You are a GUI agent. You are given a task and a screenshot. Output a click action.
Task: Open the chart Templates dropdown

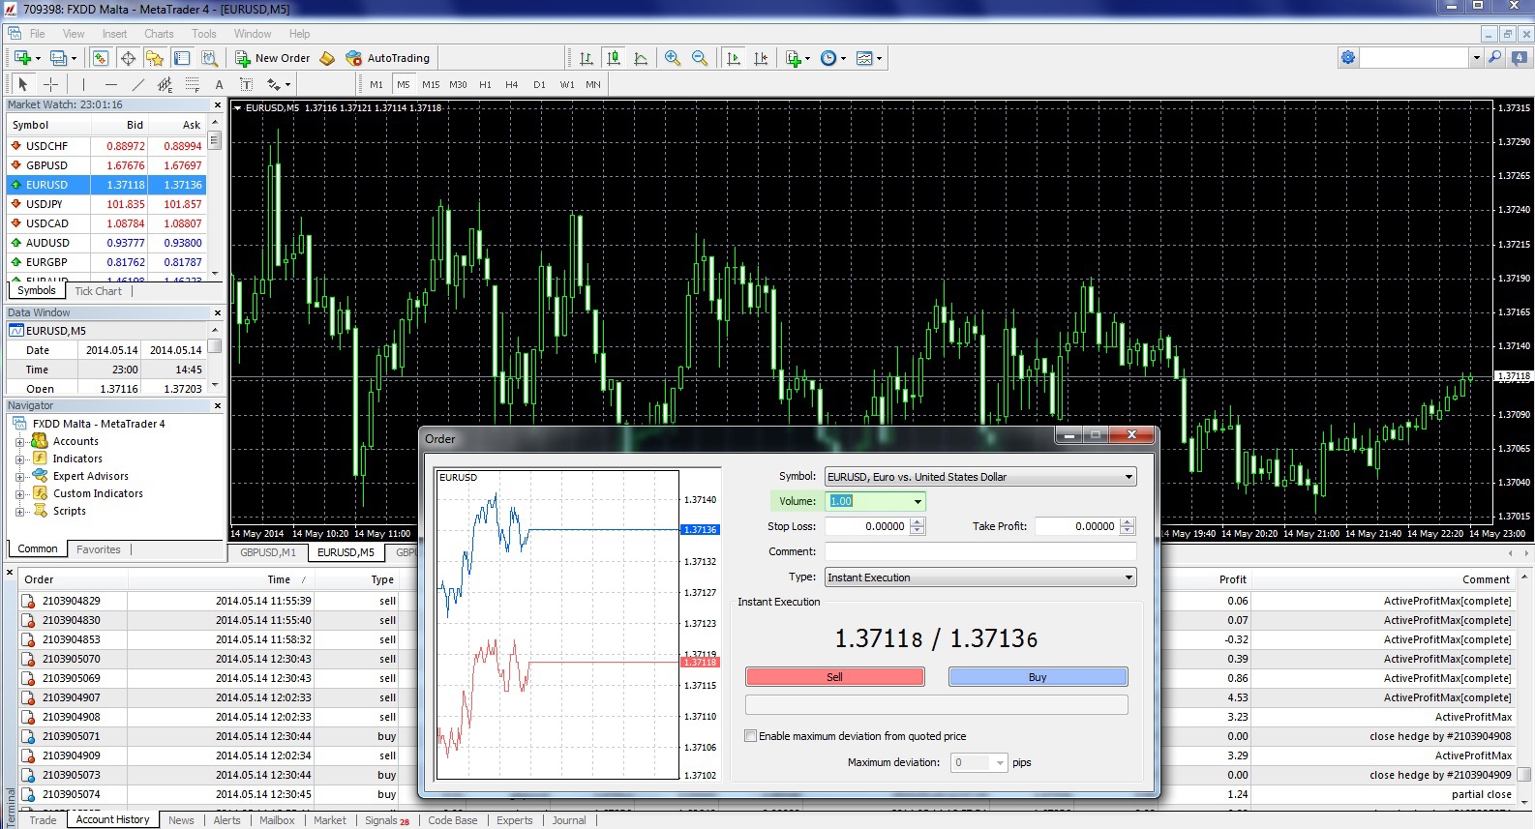[869, 58]
